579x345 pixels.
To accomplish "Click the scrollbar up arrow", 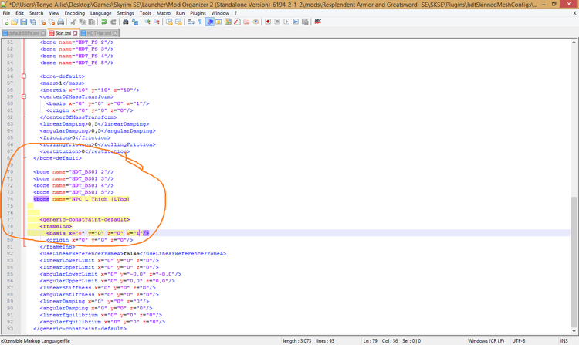I will tap(574, 42).
